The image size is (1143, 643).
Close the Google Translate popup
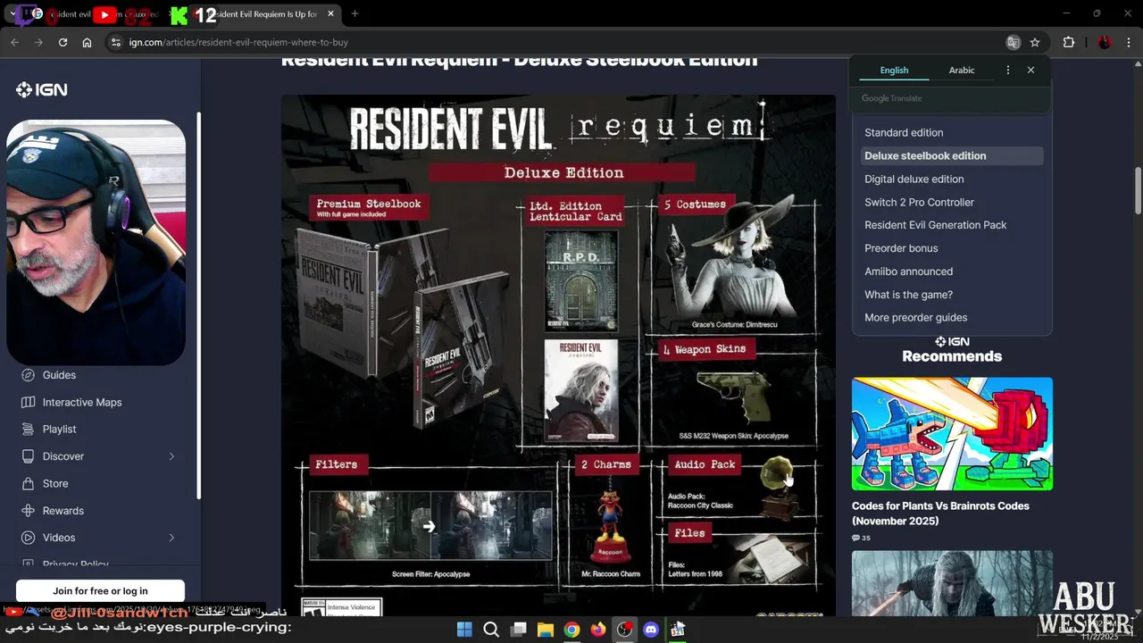pos(1030,70)
